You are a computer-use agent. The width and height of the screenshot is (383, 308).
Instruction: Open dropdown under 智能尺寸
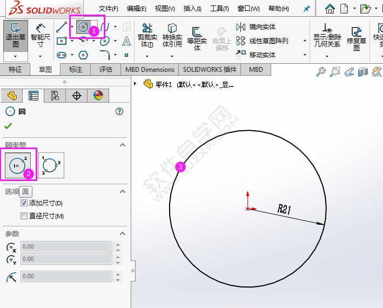click(x=41, y=56)
